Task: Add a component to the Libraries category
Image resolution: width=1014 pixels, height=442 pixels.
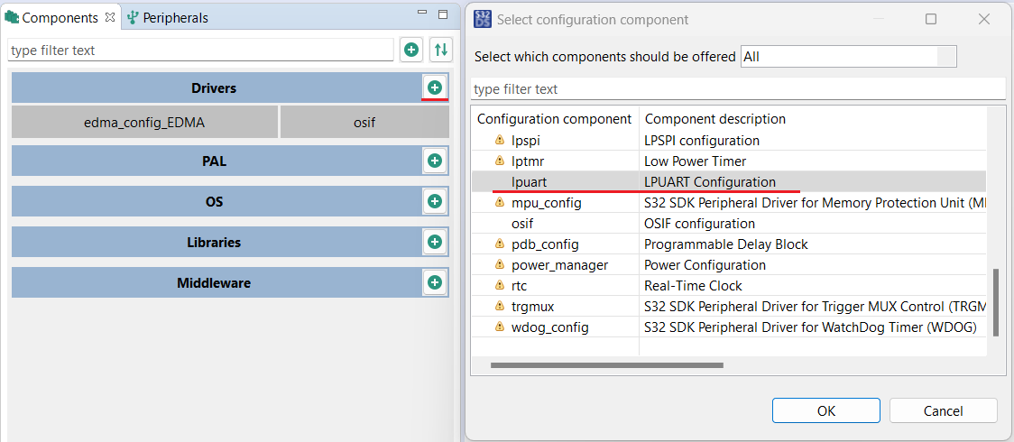Action: coord(435,242)
